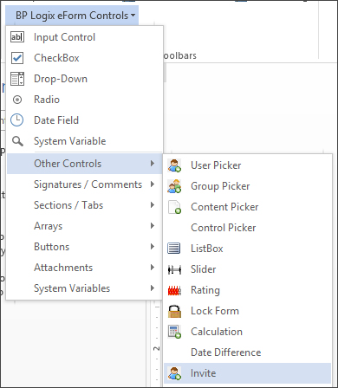Screen dimensions: 338x388
Task: Click the Drop-Down list icon
Action: tap(17, 79)
